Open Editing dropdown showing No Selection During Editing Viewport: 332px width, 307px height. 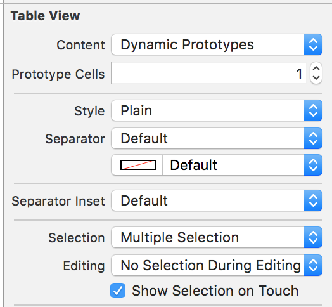tap(217, 265)
